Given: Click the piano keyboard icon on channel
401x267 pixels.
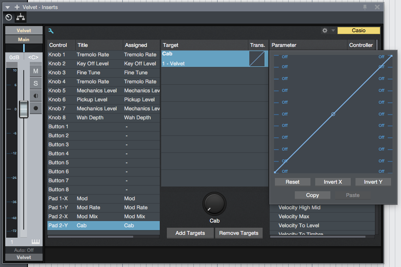Looking at the screenshot, I should [36, 242].
